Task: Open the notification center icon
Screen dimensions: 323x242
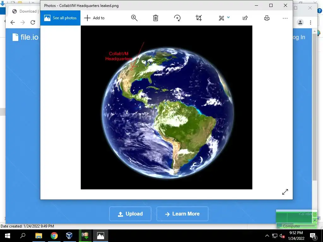Action: pyautogui.click(x=313, y=236)
